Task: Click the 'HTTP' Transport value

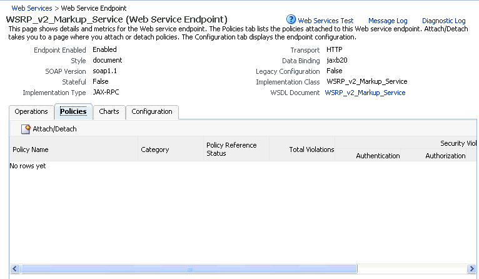Action: point(335,49)
